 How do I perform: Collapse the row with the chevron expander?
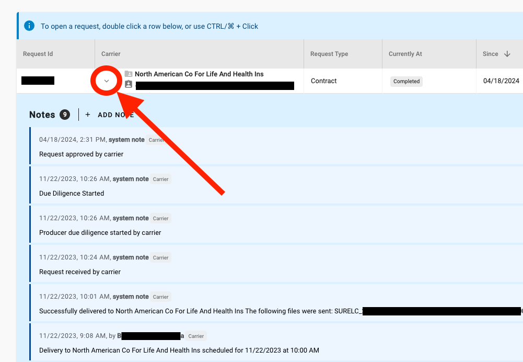click(x=107, y=81)
